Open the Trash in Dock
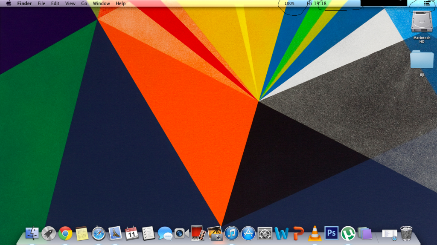437x245 pixels. point(406,233)
